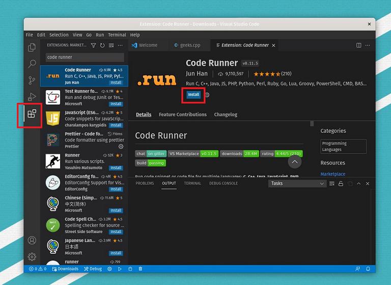The width and height of the screenshot is (391, 285).
Task: Click the status bar gear icon
Action: point(109,269)
